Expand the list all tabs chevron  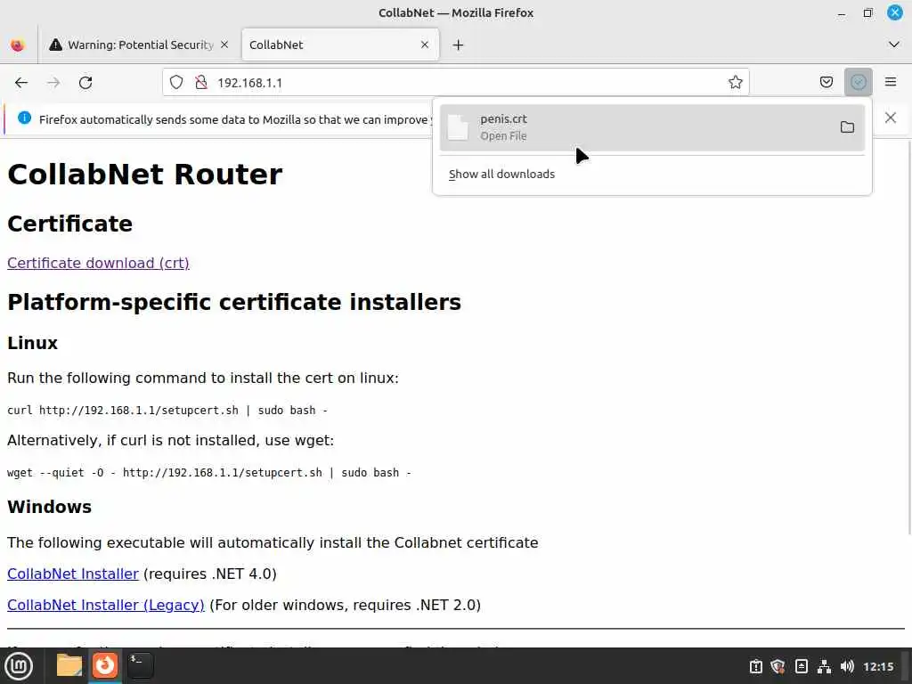click(894, 45)
